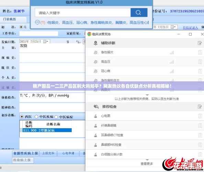Click the chat bubble message icon
204x172 pixels.
click(x=37, y=23)
